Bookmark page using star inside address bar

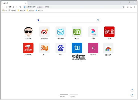click(x=123, y=7)
